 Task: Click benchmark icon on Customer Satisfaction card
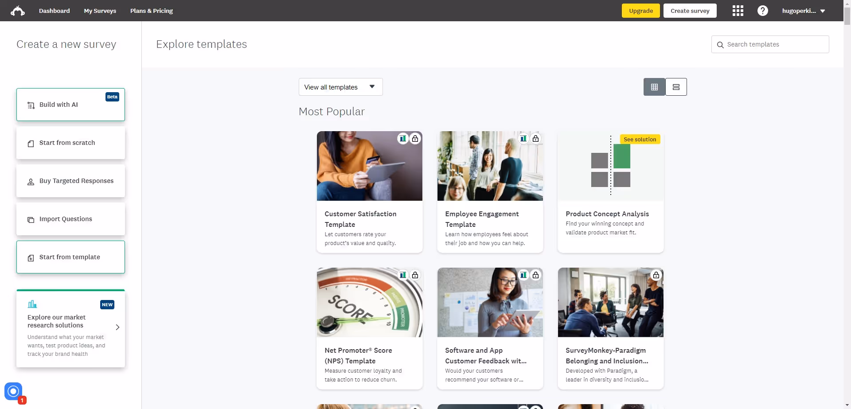coord(403,139)
